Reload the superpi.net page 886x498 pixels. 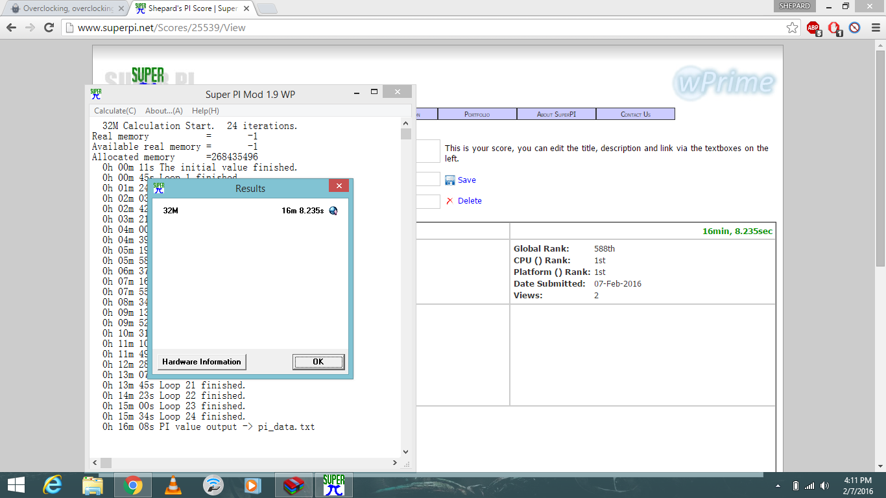click(49, 28)
